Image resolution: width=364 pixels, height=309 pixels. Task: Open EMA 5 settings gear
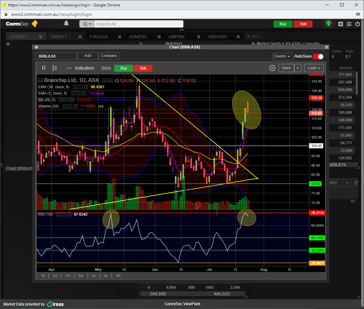tap(78, 93)
